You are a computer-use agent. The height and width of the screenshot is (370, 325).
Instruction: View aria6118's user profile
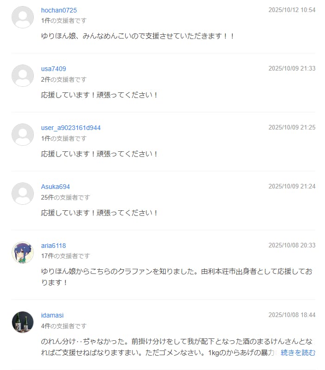tap(53, 246)
